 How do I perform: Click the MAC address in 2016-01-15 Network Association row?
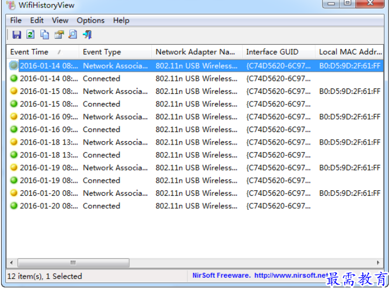tap(350, 91)
